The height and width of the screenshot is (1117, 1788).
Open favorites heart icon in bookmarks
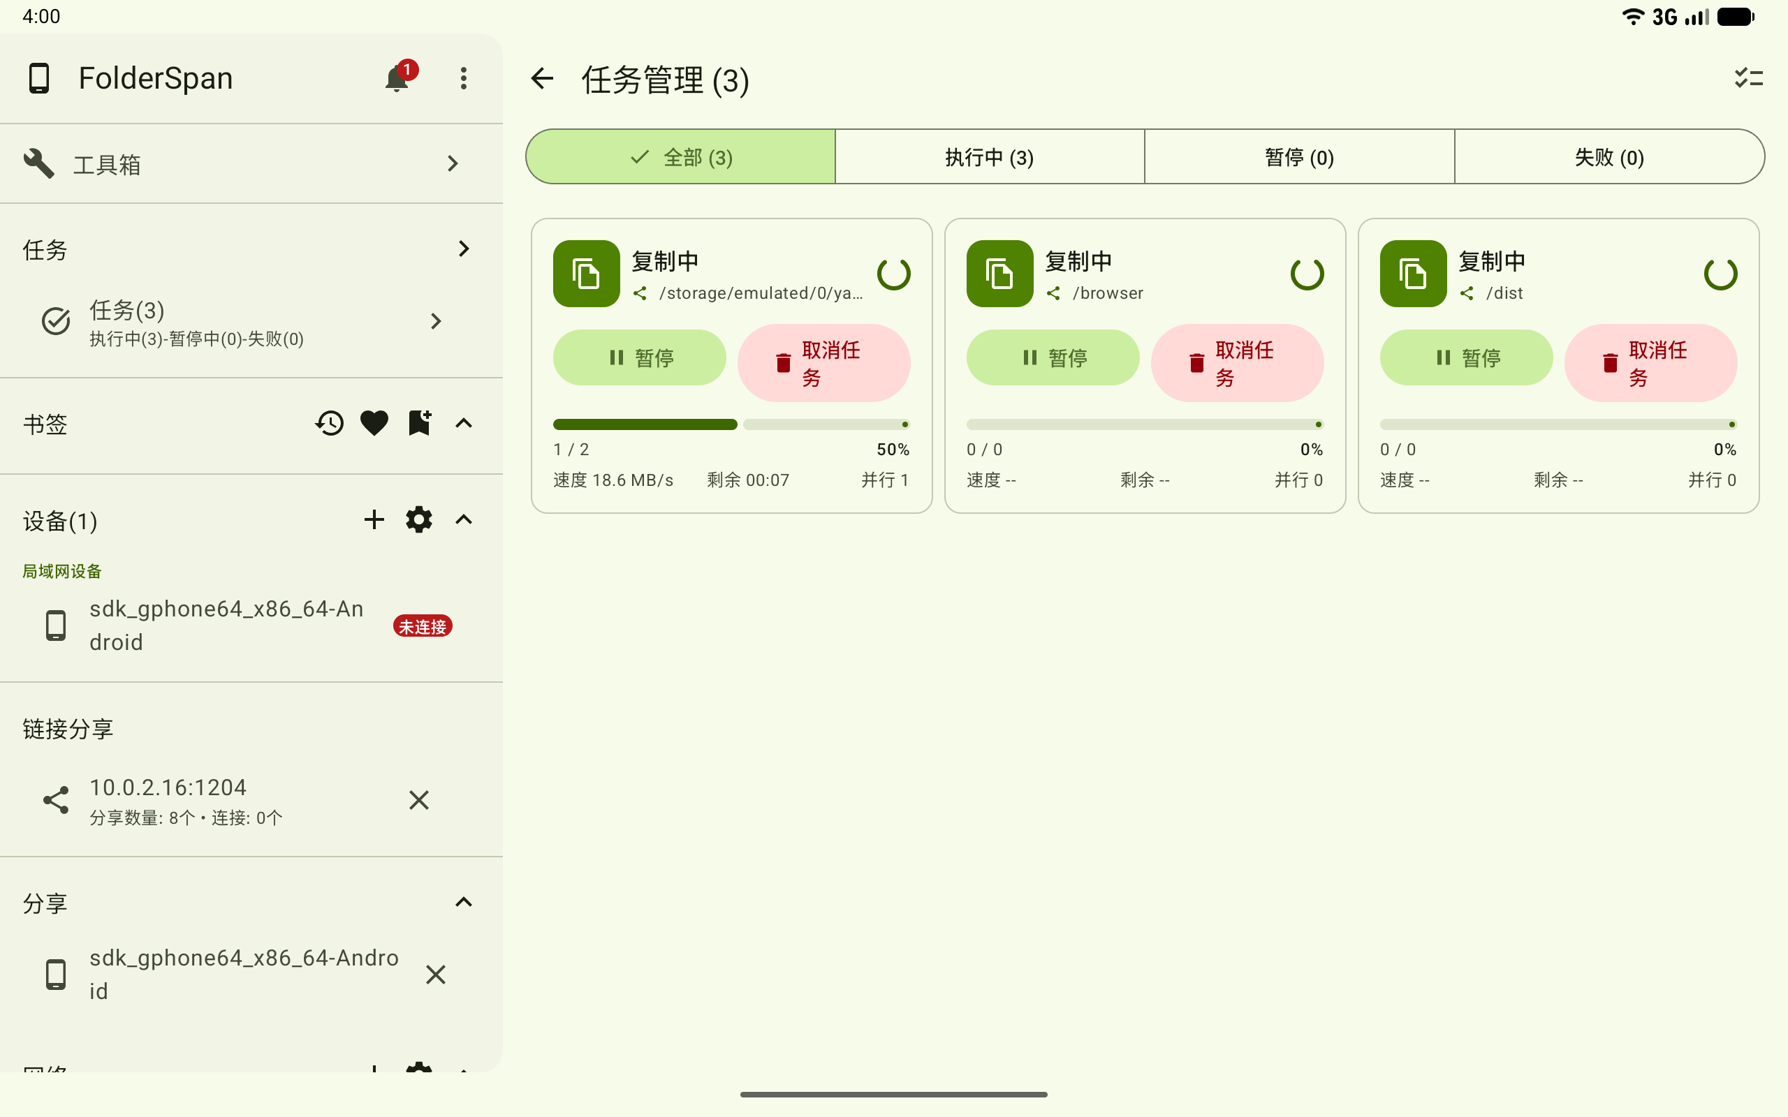coord(374,423)
